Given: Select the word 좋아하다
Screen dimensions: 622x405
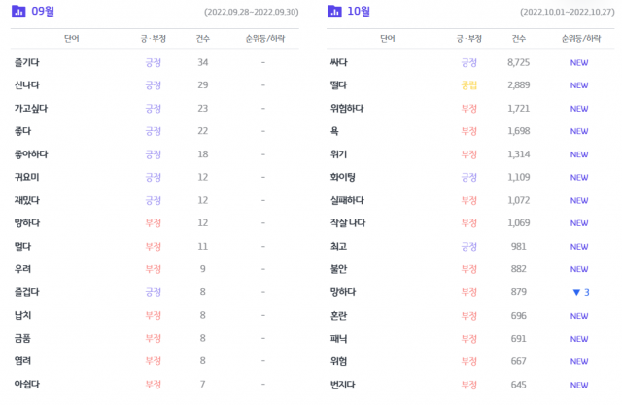Looking at the screenshot, I should [31, 154].
